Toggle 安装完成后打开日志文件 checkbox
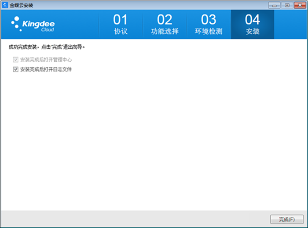 tap(16, 69)
